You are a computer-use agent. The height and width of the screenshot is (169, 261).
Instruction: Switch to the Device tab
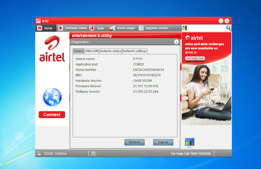pyautogui.click(x=78, y=51)
